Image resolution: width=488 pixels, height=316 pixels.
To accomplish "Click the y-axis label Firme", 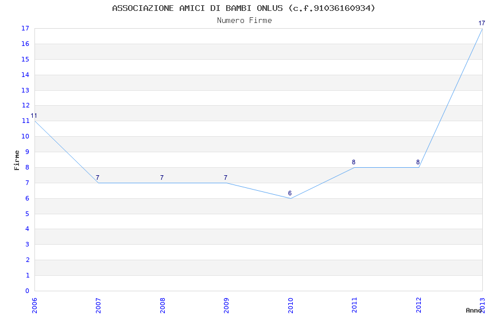I will [17, 160].
